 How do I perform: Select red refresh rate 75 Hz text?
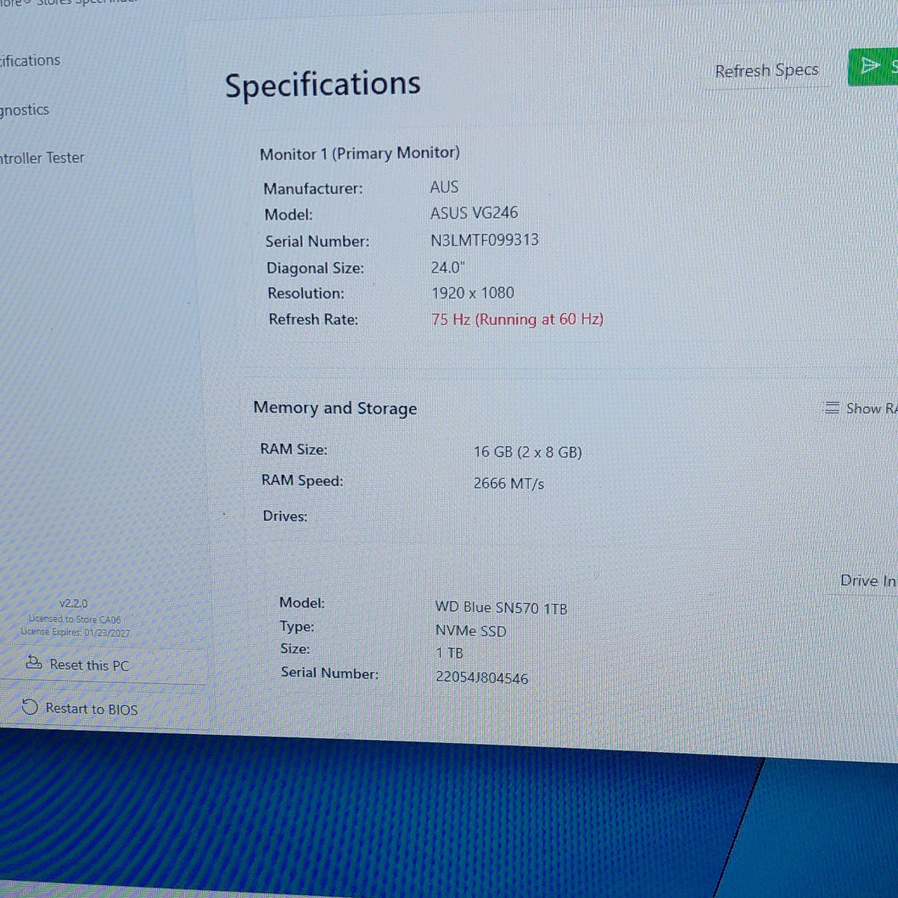pyautogui.click(x=517, y=320)
